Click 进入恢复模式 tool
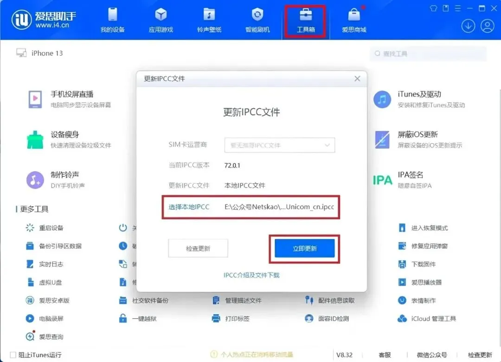Screen dimensions: 501x362 (x=423, y=228)
